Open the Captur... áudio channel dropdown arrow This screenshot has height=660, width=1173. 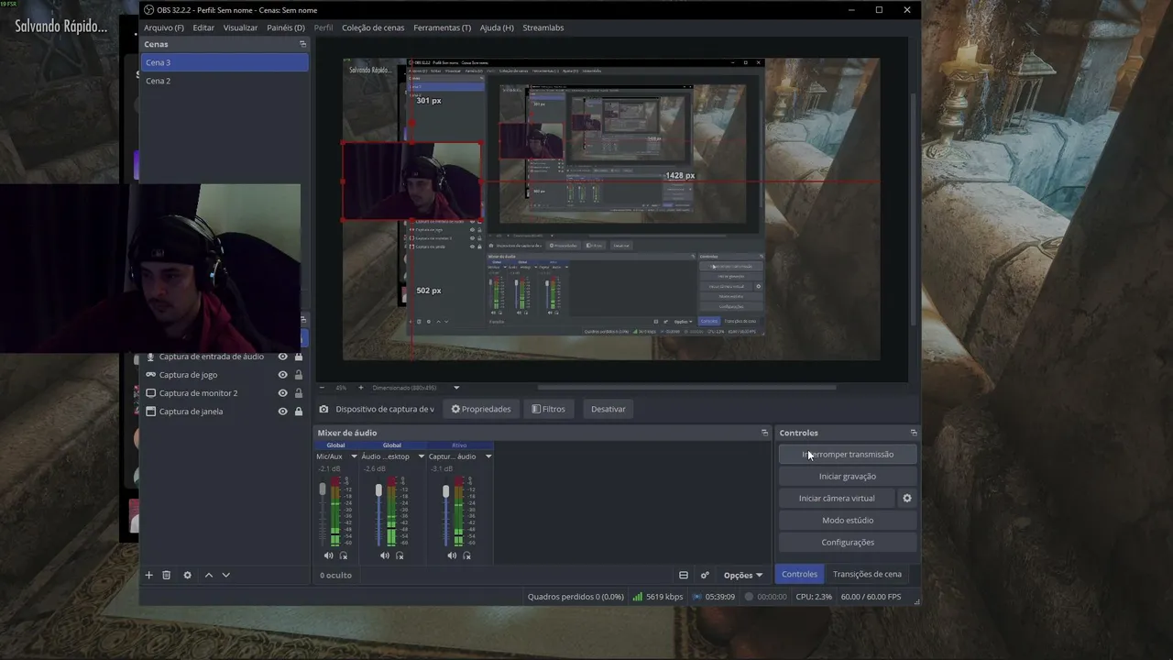pyautogui.click(x=488, y=456)
